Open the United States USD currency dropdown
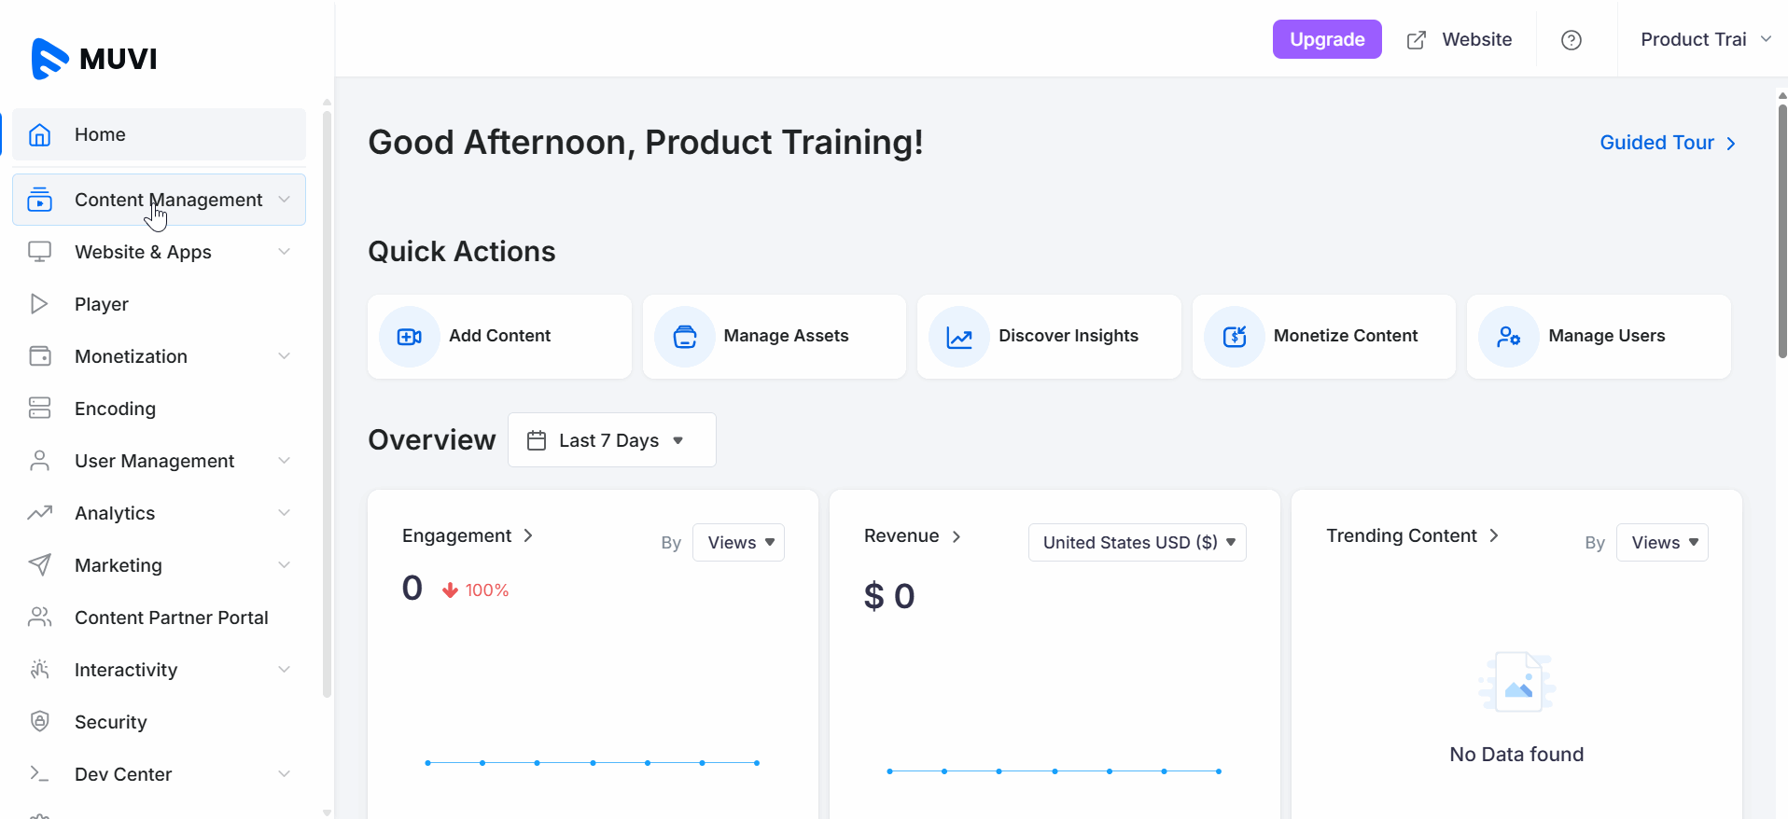1788x819 pixels. point(1137,543)
